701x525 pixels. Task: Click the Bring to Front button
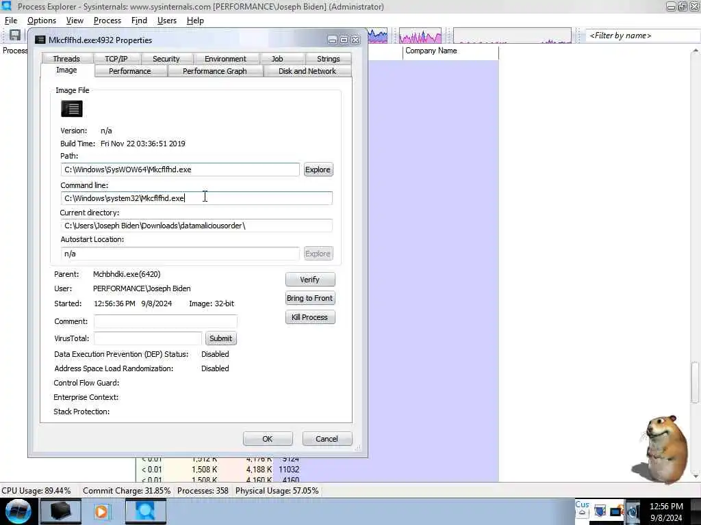click(310, 298)
